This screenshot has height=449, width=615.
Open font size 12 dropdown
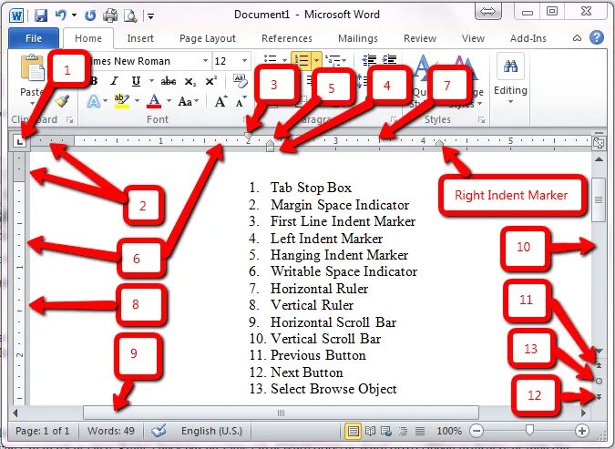click(245, 61)
